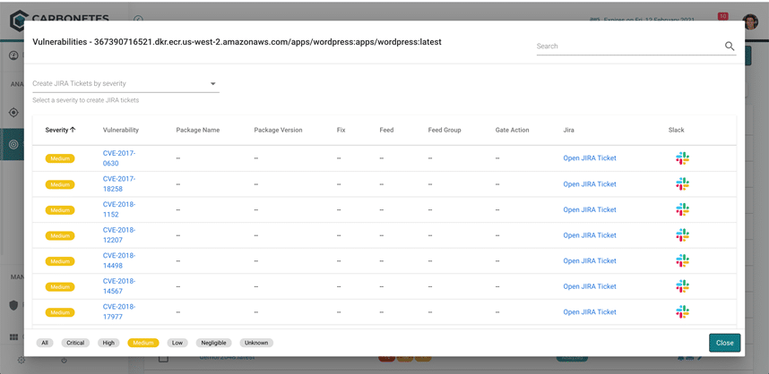
Task: Sort by Vulnerability column header
Action: (x=121, y=131)
